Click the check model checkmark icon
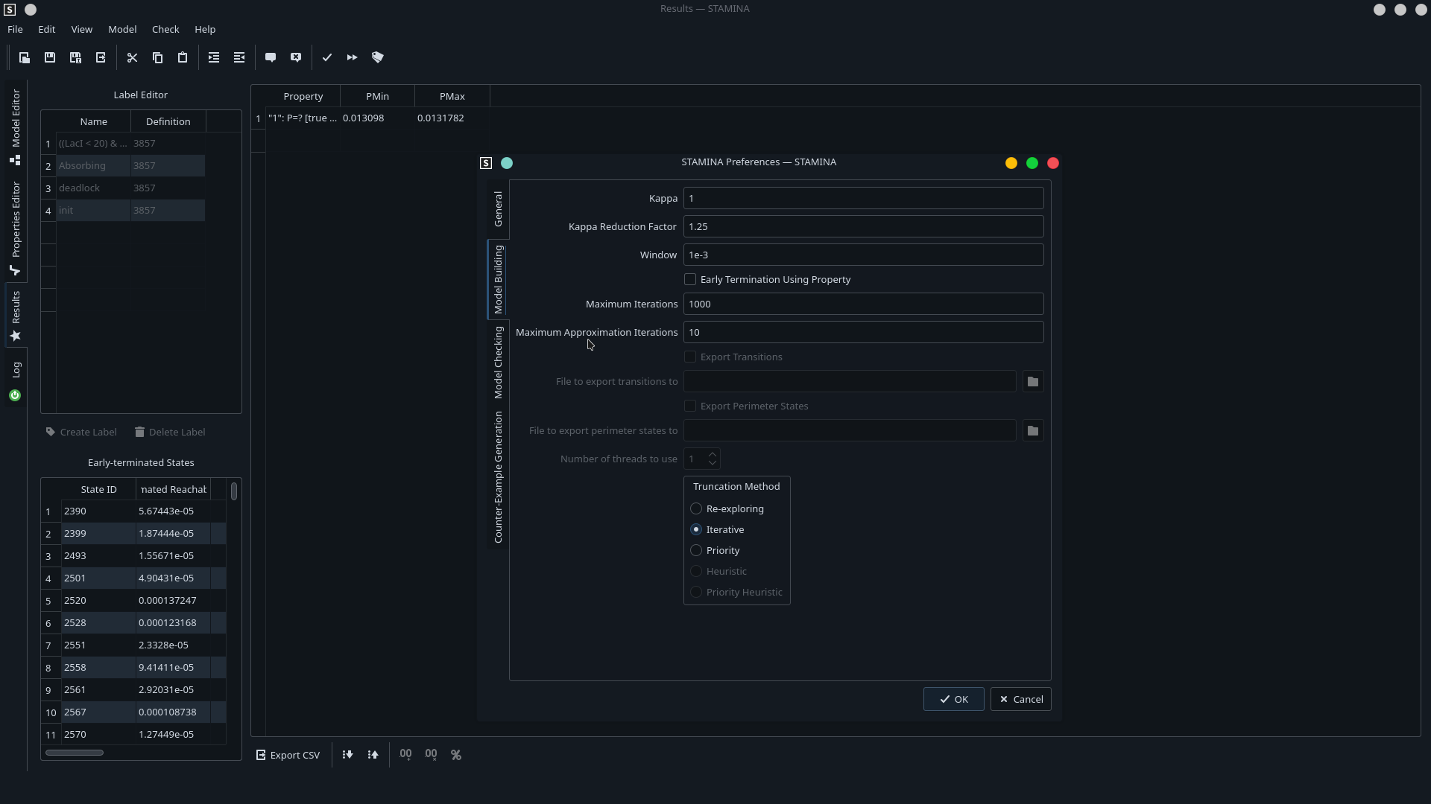Screen dimensions: 1431x804 point(327,57)
